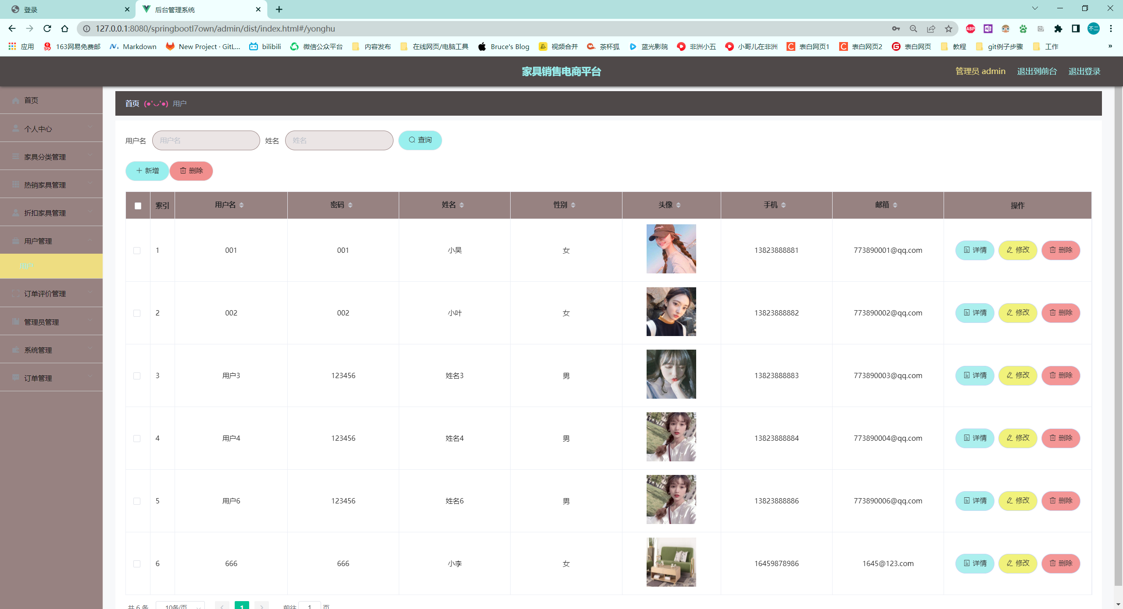The width and height of the screenshot is (1123, 609).
Task: Open the 10条/页 page-size dropdown
Action: 180,606
